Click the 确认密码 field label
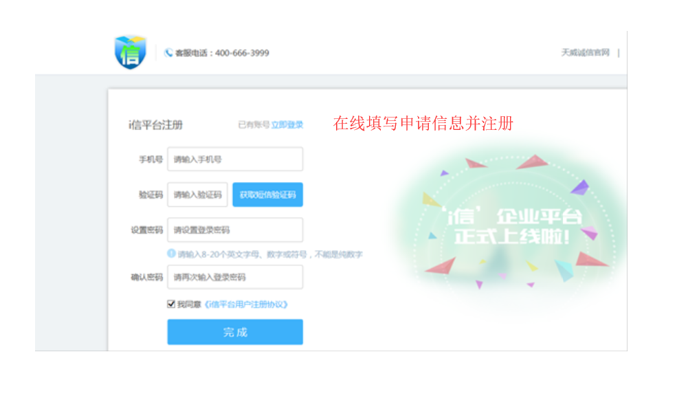 pyautogui.click(x=146, y=277)
